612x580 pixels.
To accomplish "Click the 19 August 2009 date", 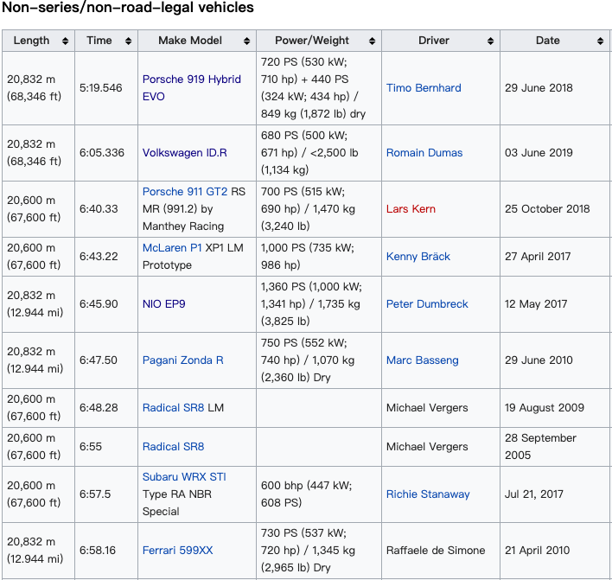I will click(545, 408).
